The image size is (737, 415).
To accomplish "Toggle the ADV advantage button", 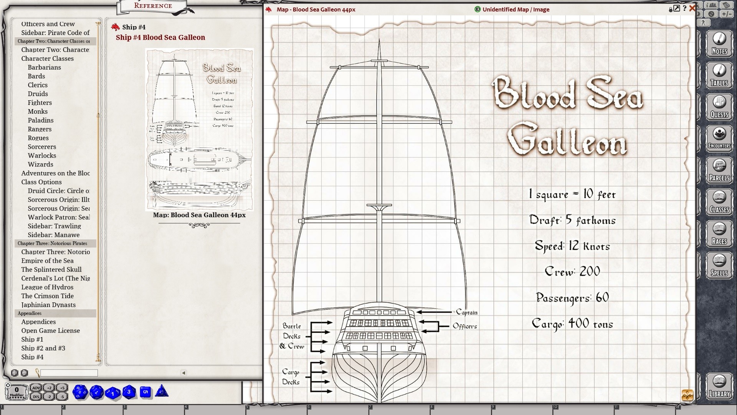I will [36, 388].
